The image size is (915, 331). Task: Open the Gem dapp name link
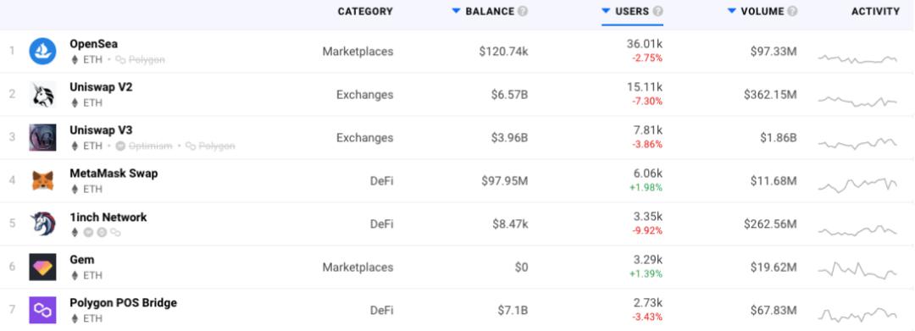81,260
